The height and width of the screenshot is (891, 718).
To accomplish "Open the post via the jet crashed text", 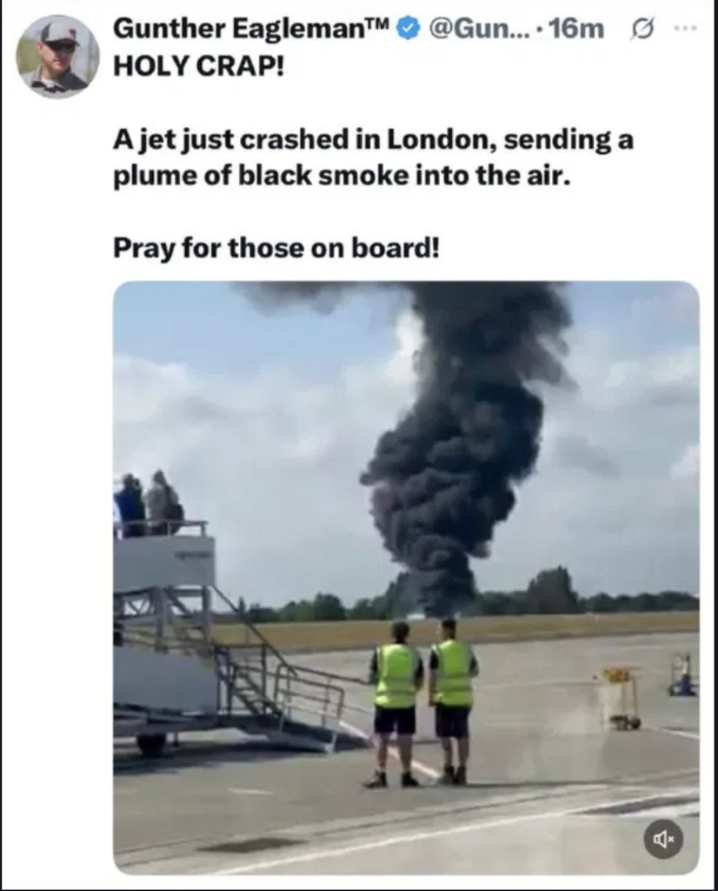I will pyautogui.click(x=374, y=157).
